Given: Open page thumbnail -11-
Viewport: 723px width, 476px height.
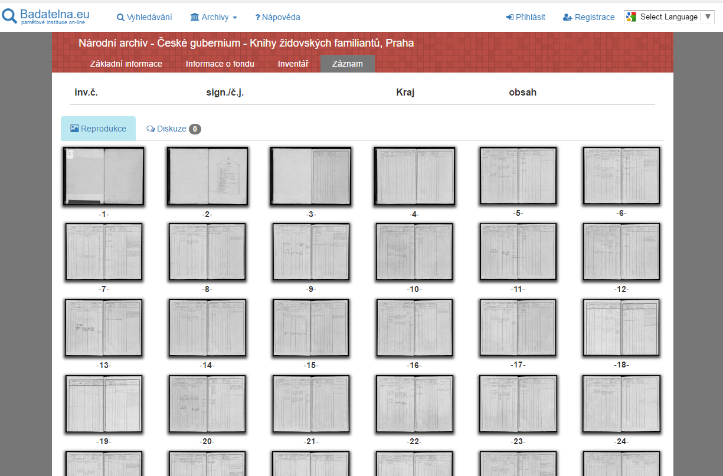Looking at the screenshot, I should 518,252.
